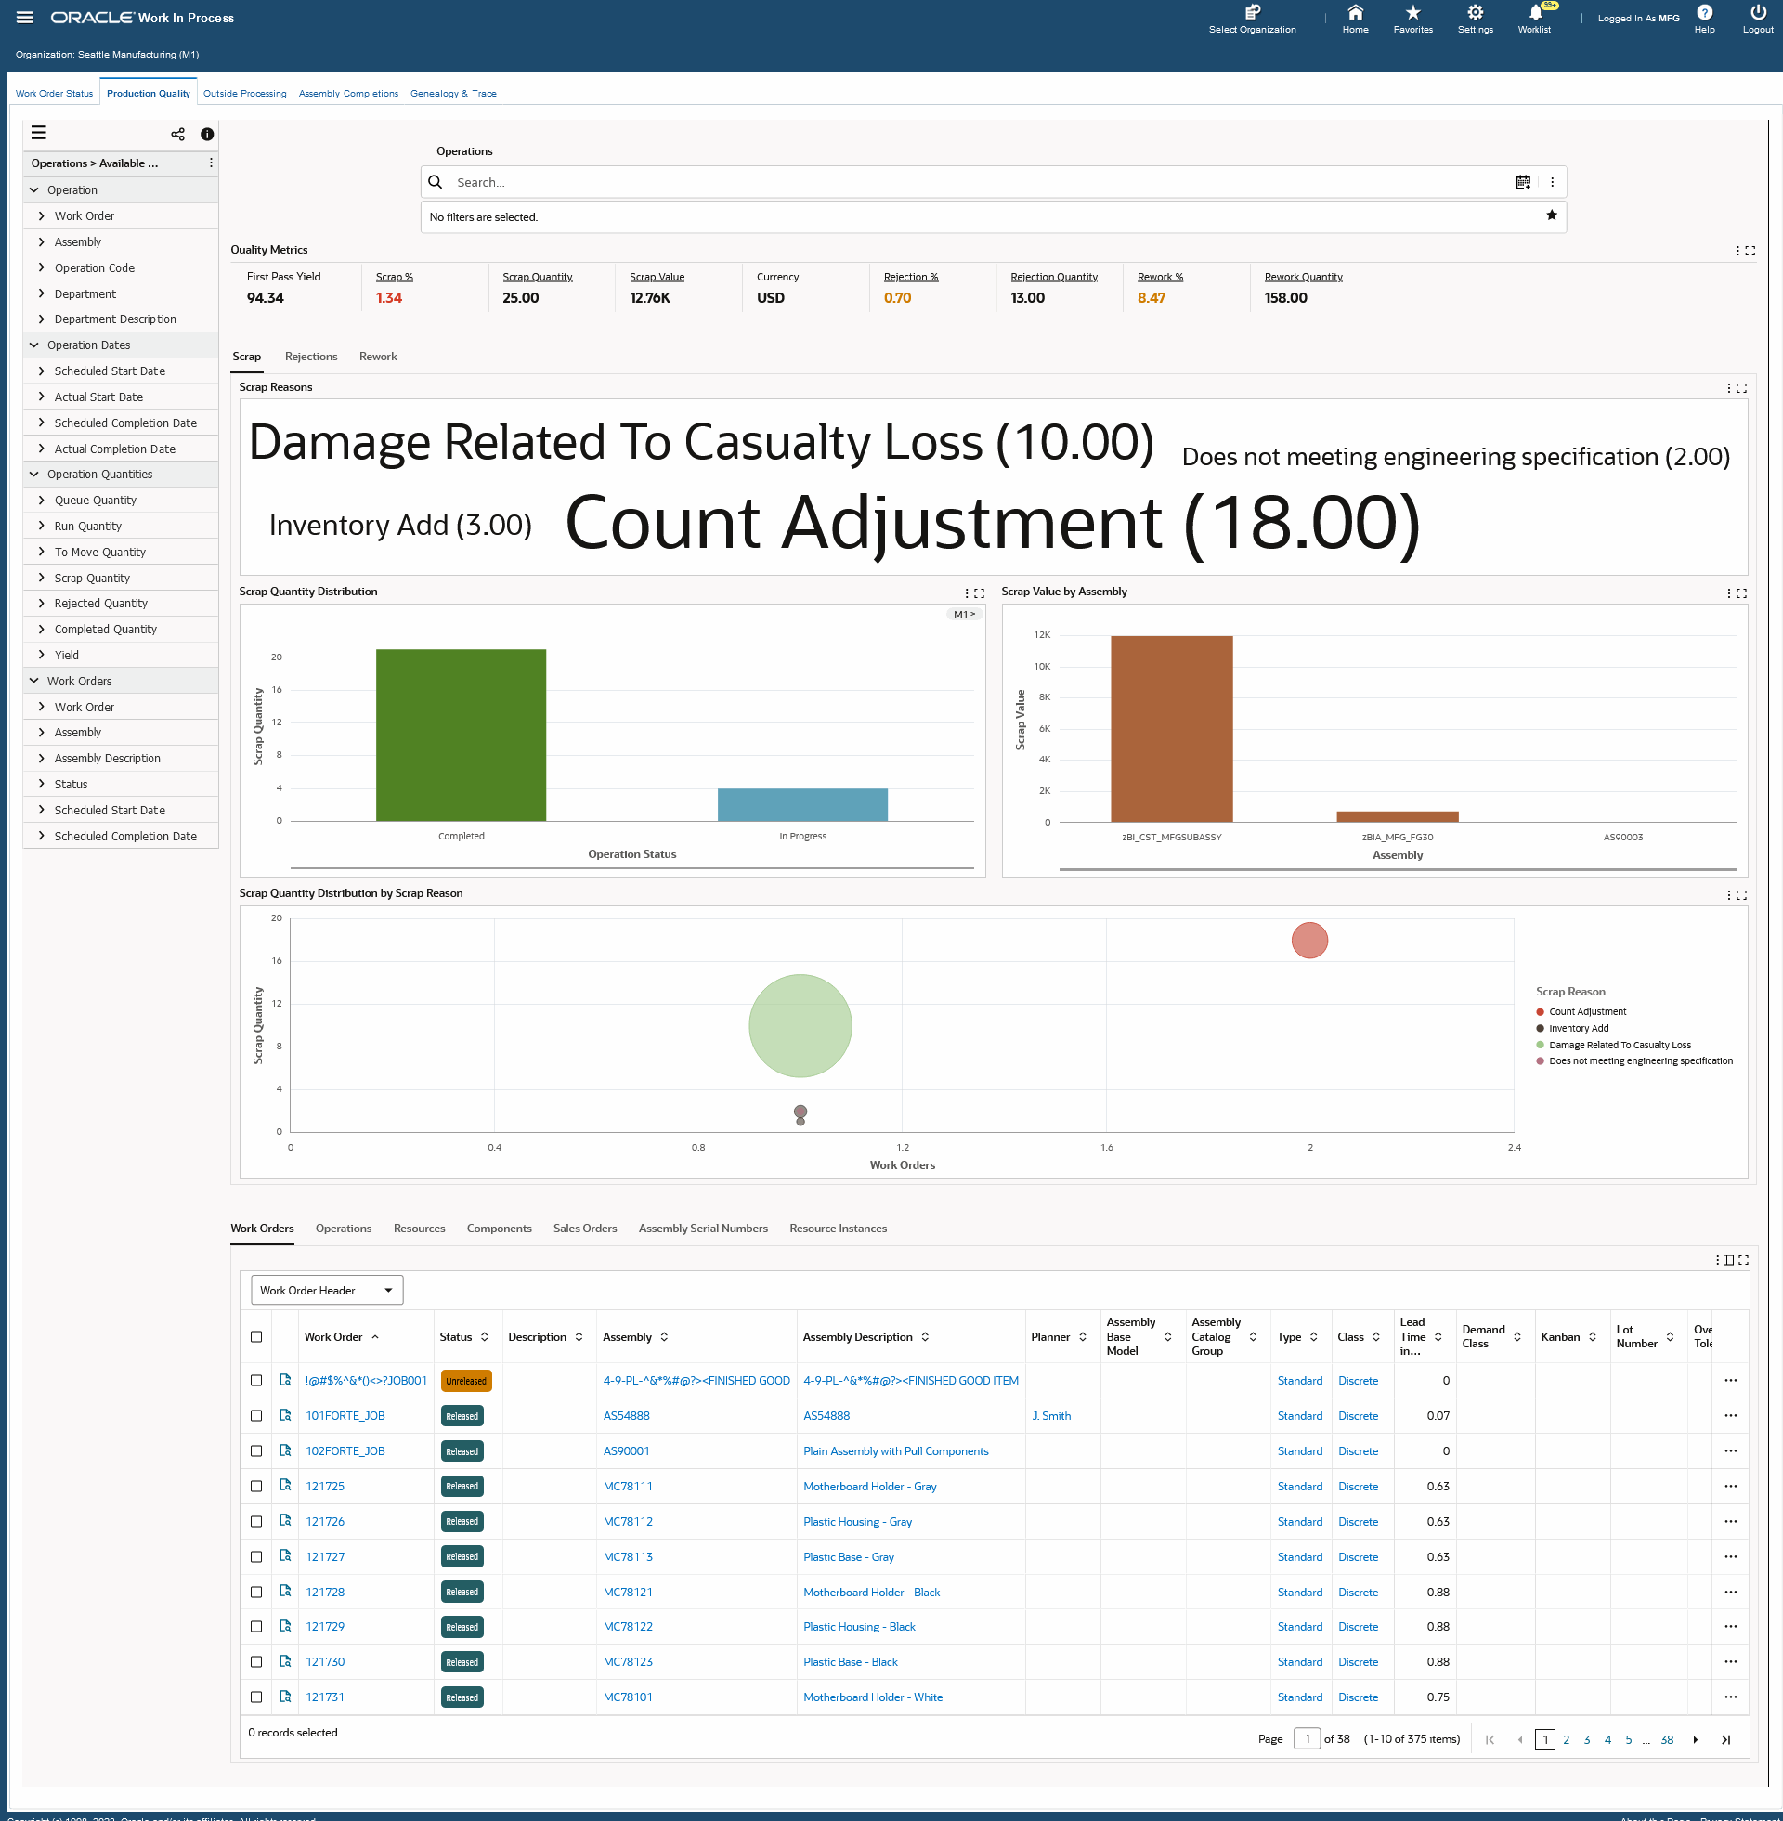Open the Select Organization icon
1783x1821 pixels.
(1252, 12)
